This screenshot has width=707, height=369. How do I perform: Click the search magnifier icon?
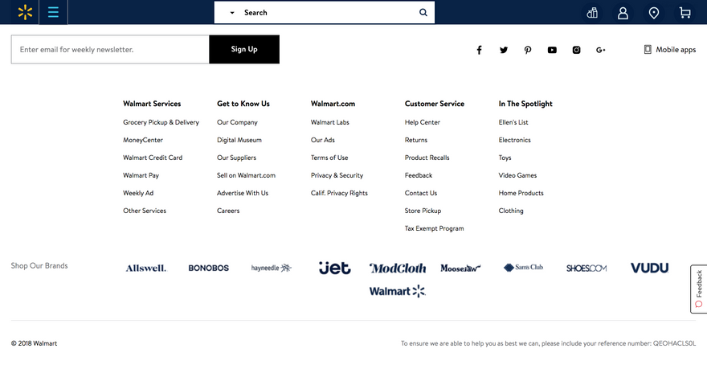pos(423,13)
